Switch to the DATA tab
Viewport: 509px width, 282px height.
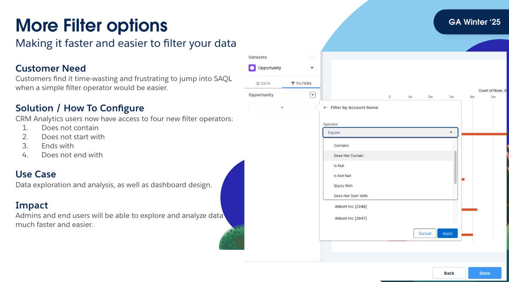[263, 83]
